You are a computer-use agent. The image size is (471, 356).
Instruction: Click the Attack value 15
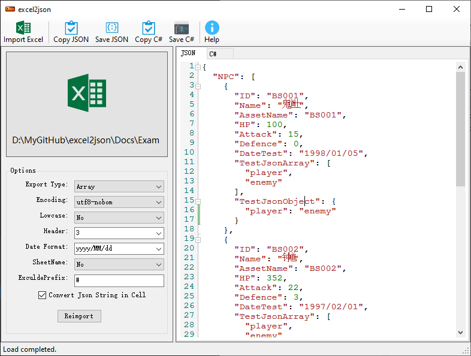point(293,134)
